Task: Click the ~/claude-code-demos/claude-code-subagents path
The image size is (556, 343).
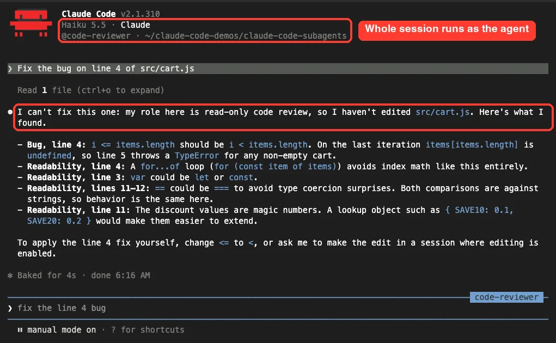Action: [246, 36]
